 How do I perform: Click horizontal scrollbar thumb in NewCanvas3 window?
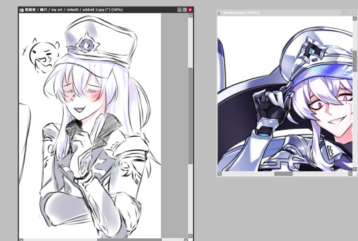tap(283, 174)
